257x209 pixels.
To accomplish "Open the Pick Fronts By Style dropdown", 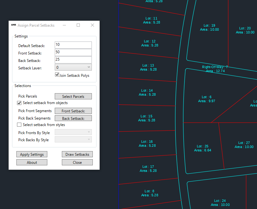I will pyautogui.click(x=73, y=132).
